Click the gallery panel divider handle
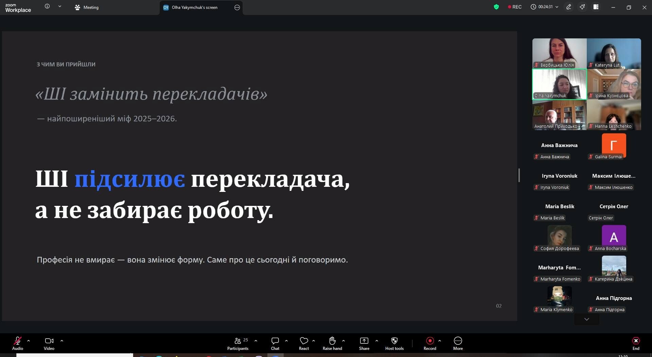This screenshot has height=357, width=652. [x=519, y=175]
